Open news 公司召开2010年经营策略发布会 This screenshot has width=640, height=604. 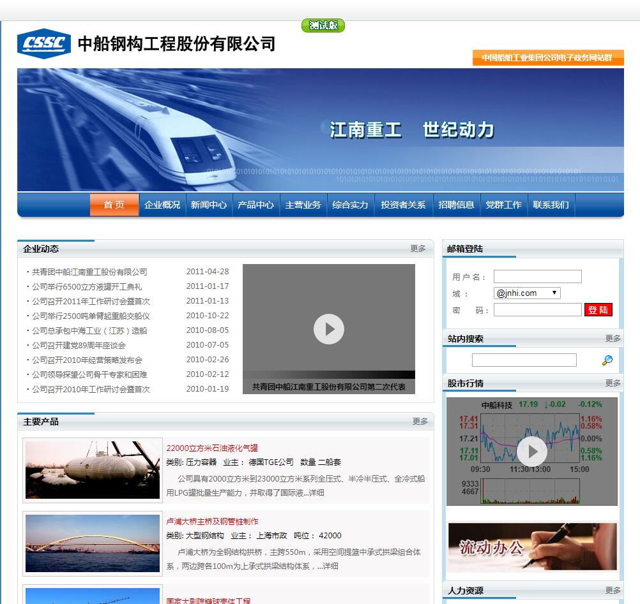[x=87, y=360]
